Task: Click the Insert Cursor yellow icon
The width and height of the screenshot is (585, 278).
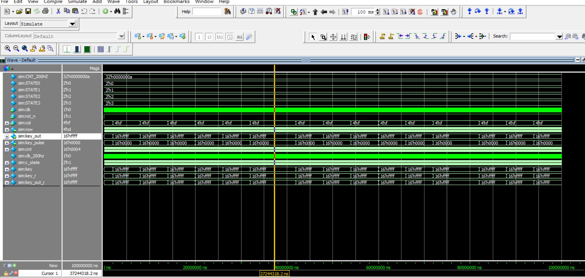Action: point(383,36)
